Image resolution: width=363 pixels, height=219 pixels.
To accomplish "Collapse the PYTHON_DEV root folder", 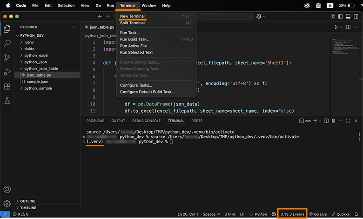I will 17,35.
